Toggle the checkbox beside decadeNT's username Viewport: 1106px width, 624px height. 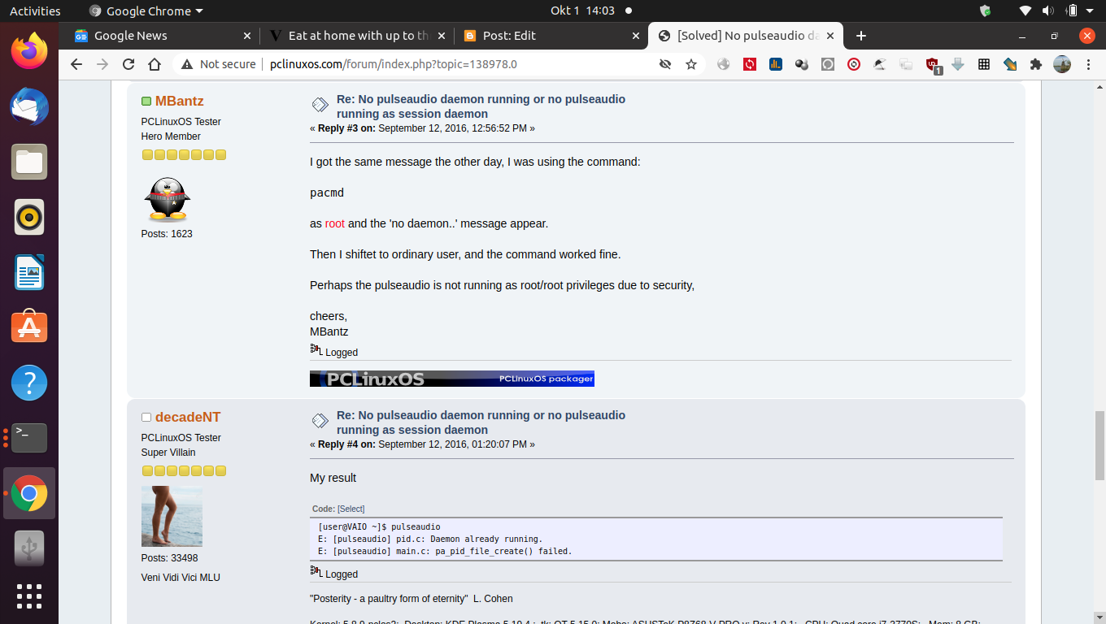(146, 416)
